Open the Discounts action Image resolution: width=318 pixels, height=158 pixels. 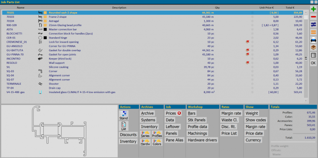point(128,135)
